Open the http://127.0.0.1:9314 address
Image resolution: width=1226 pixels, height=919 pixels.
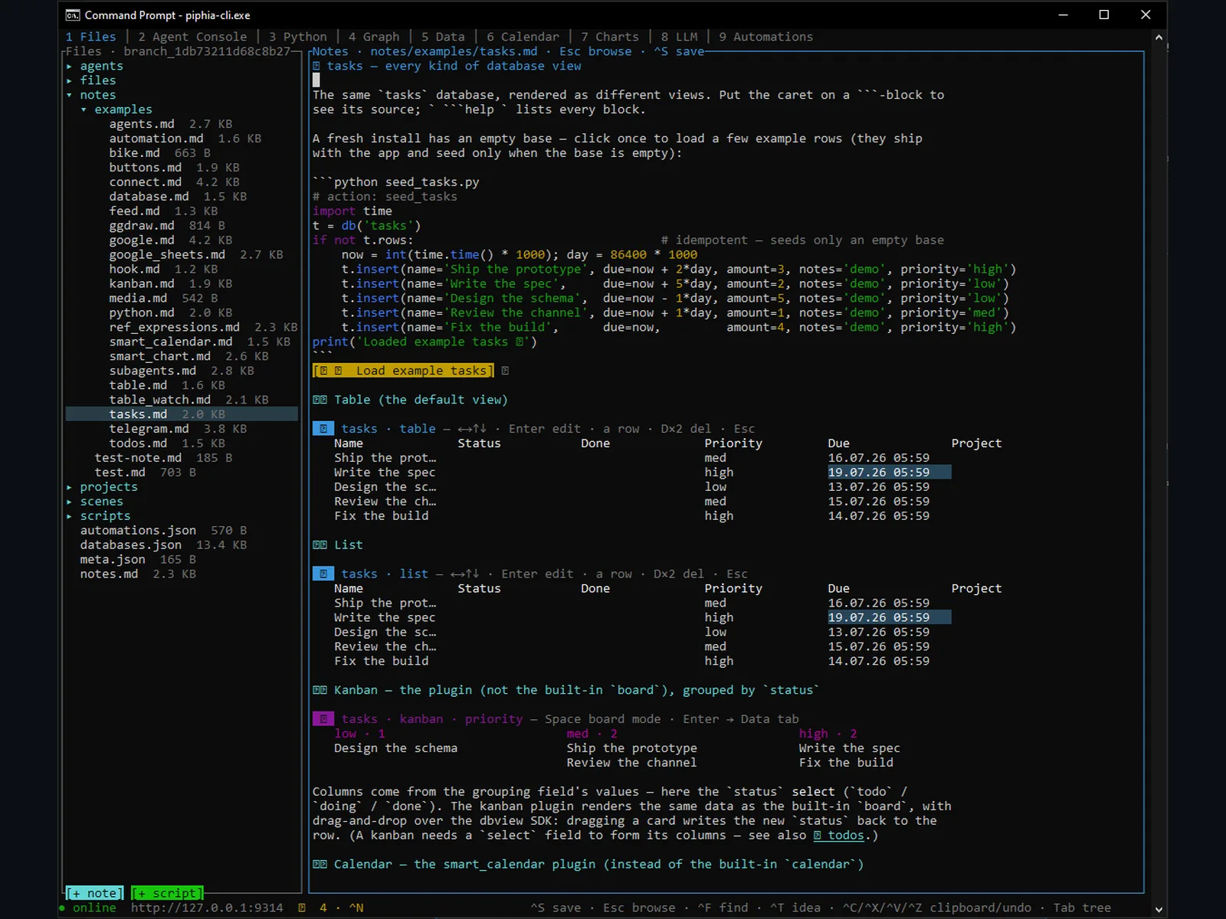click(x=207, y=908)
